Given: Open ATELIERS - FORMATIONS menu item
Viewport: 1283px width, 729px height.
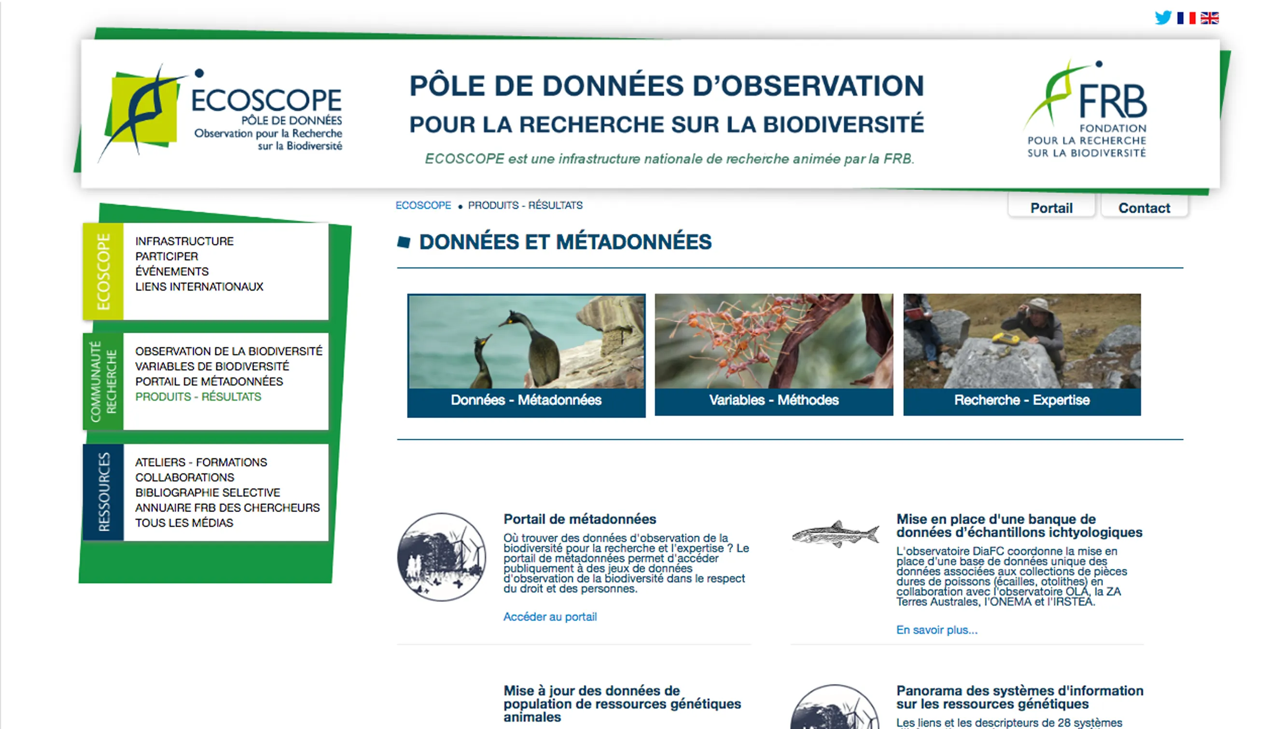Looking at the screenshot, I should (x=201, y=462).
